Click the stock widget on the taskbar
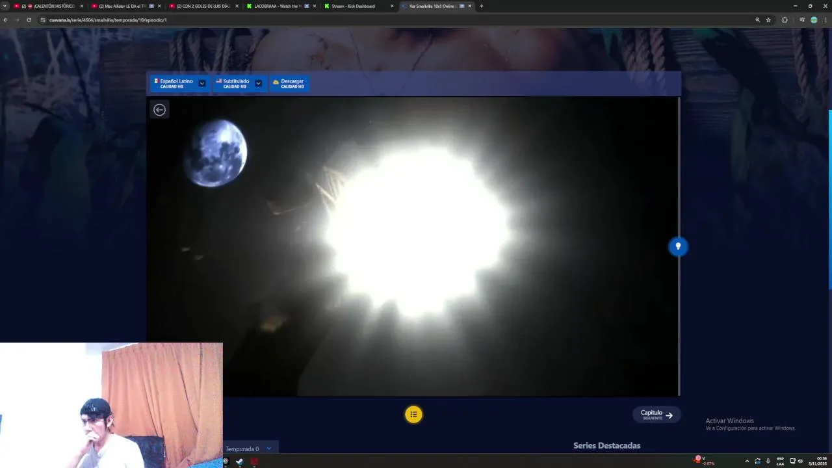Image resolution: width=832 pixels, height=468 pixels. coord(705,461)
